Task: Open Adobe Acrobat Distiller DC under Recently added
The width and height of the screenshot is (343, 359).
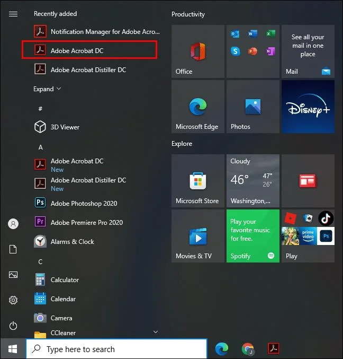Action: 80,69
